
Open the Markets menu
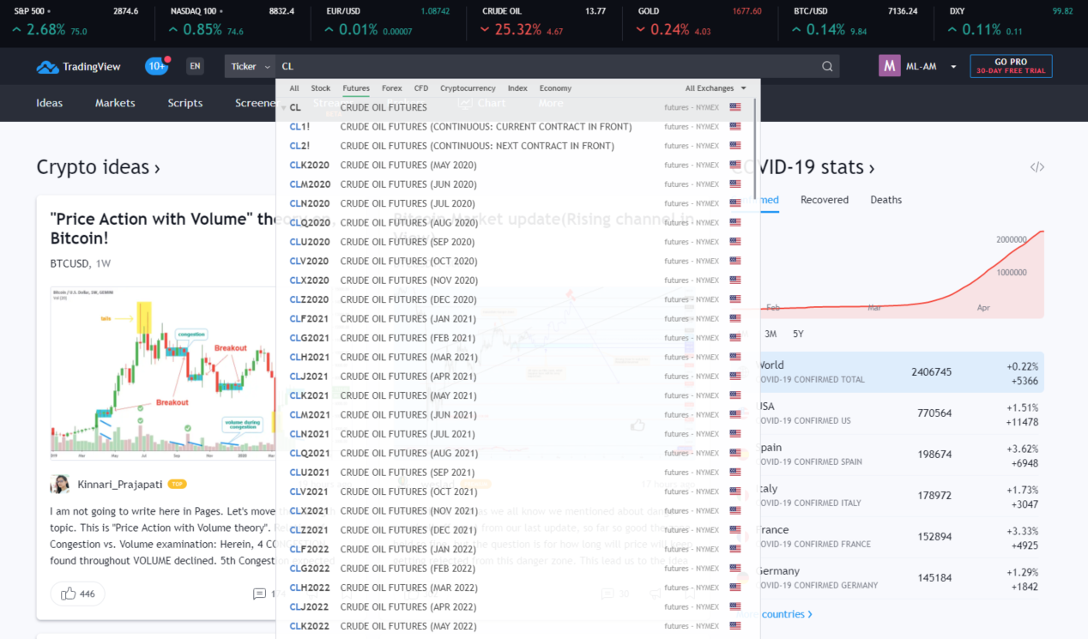(x=115, y=103)
